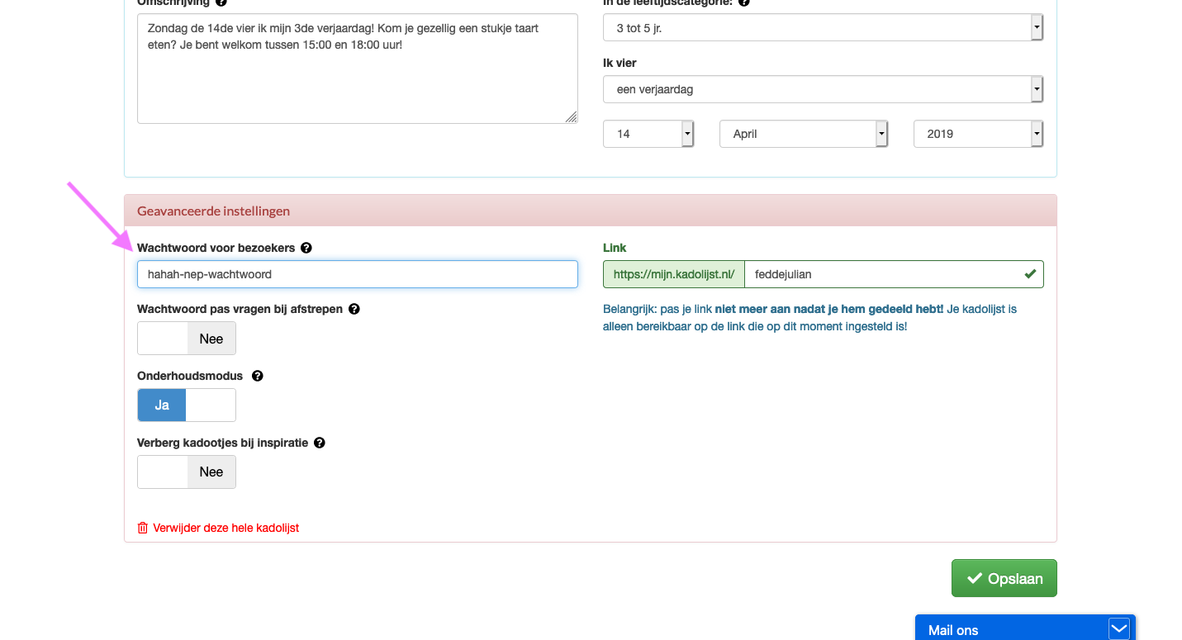Click the trash icon to delete kadolijst
This screenshot has width=1182, height=640.
(143, 528)
